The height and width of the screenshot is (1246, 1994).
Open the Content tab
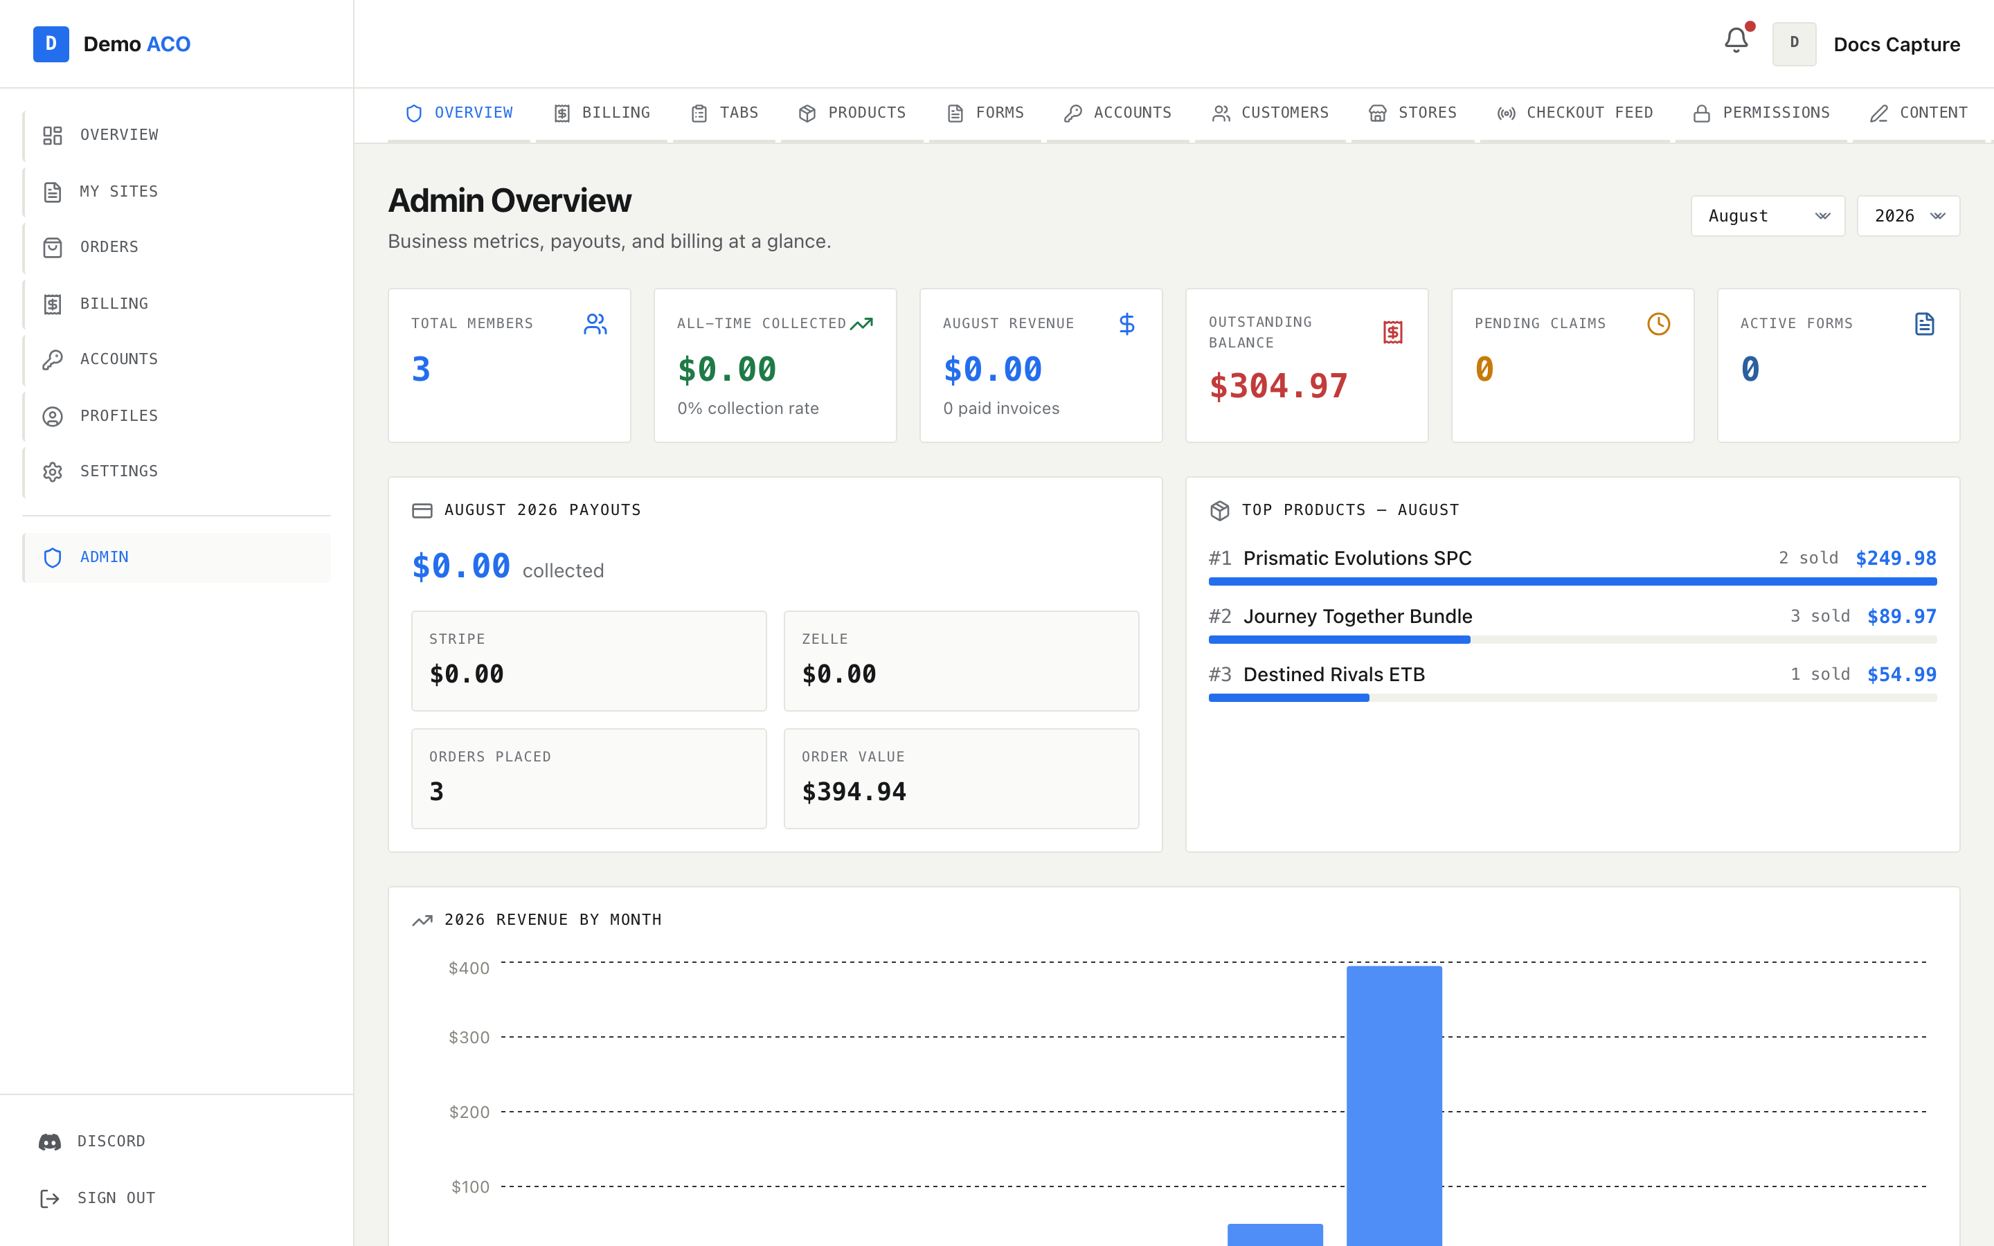click(1919, 113)
